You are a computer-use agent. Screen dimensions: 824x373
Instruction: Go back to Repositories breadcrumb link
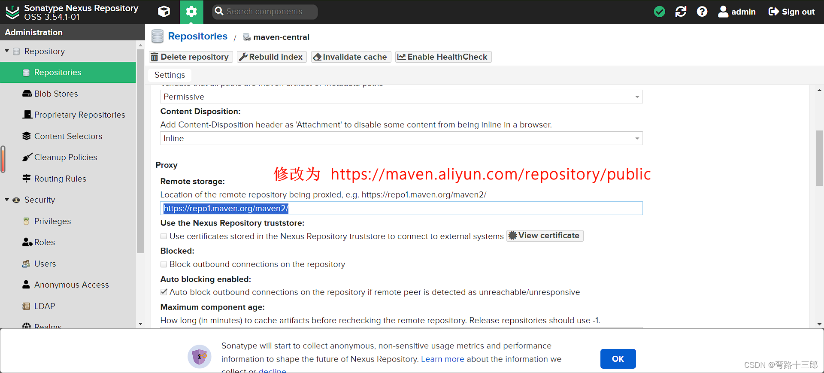(x=197, y=36)
